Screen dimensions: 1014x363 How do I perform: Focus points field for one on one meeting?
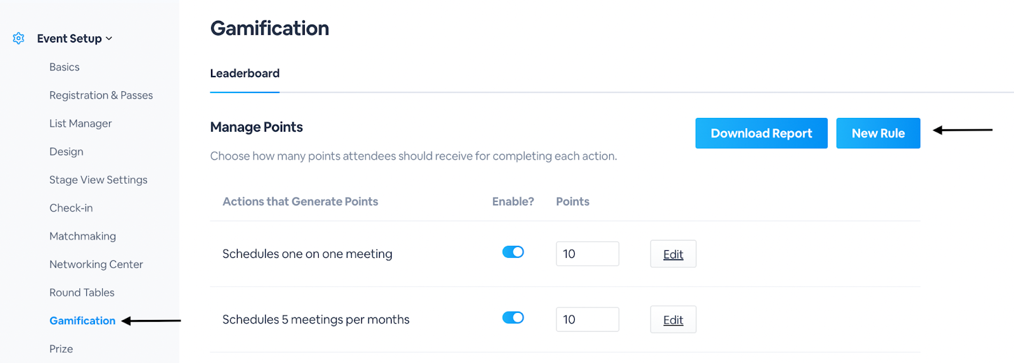[x=587, y=254]
